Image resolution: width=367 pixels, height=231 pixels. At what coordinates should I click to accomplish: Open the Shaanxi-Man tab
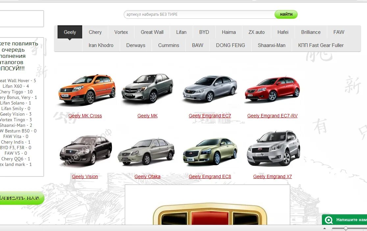pyautogui.click(x=272, y=45)
